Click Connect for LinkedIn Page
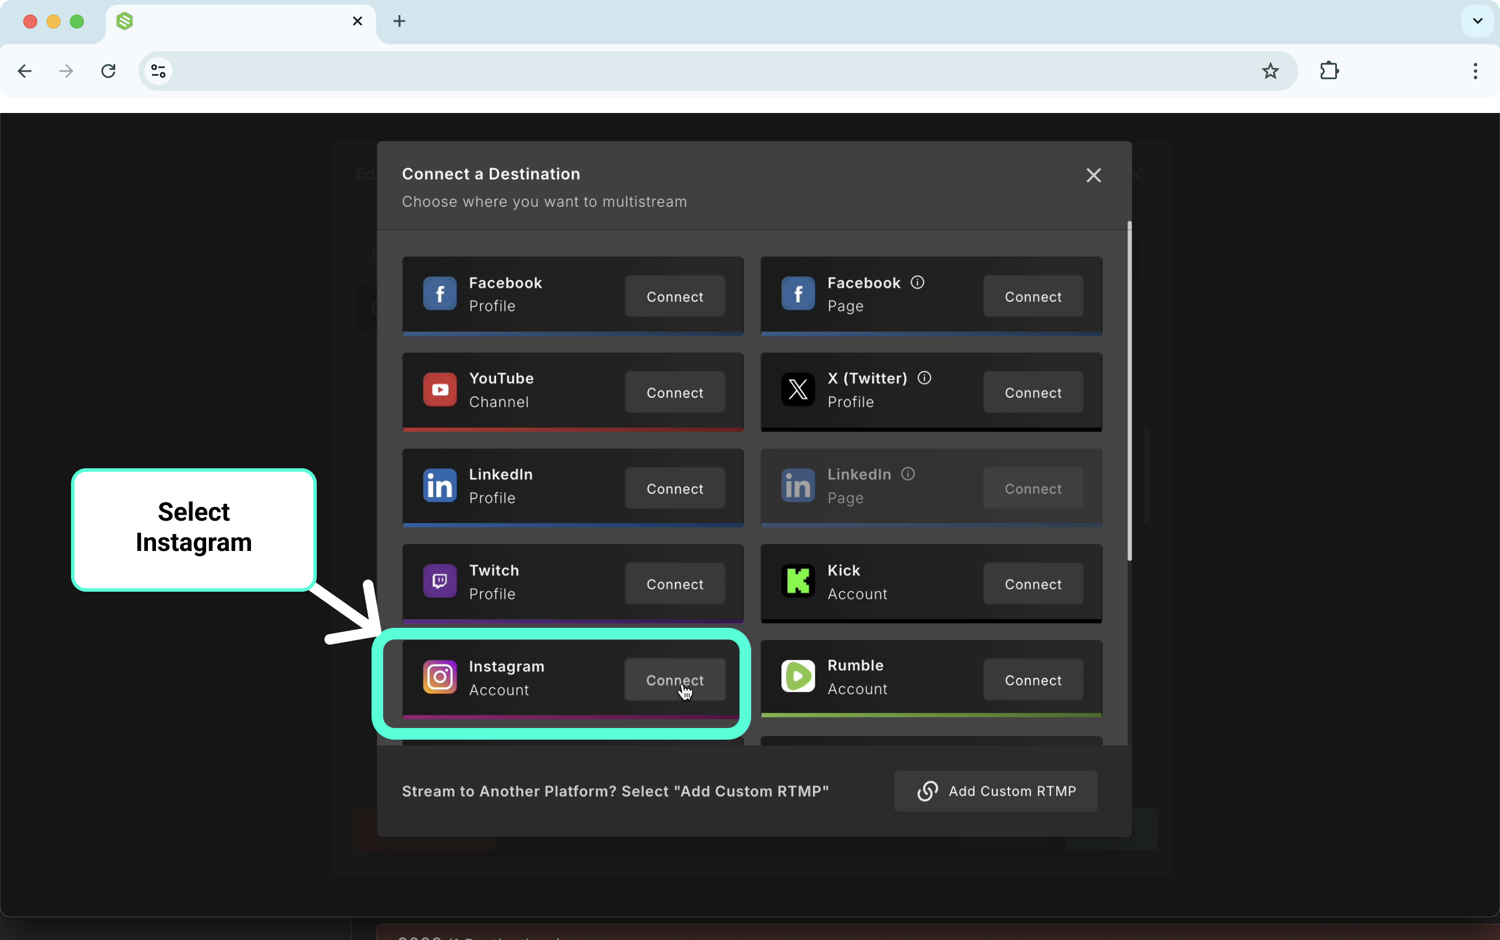Screen dimensions: 1500x940 click(1033, 489)
